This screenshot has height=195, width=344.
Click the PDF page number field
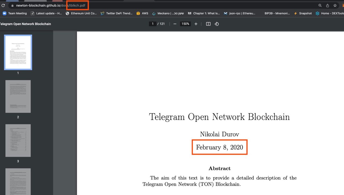[x=153, y=24]
